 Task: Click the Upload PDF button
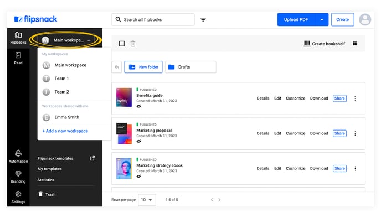296,20
